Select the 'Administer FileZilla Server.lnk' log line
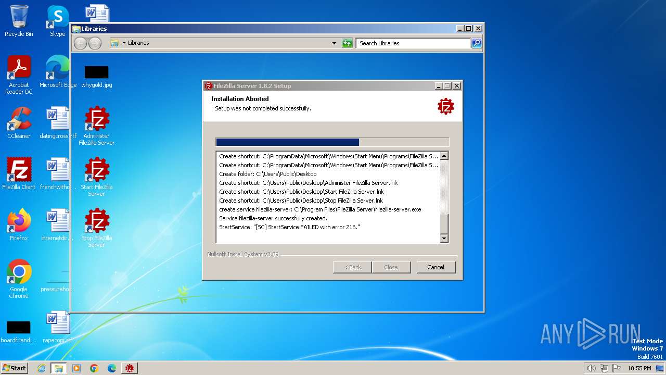The width and height of the screenshot is (666, 375). pyautogui.click(x=309, y=183)
